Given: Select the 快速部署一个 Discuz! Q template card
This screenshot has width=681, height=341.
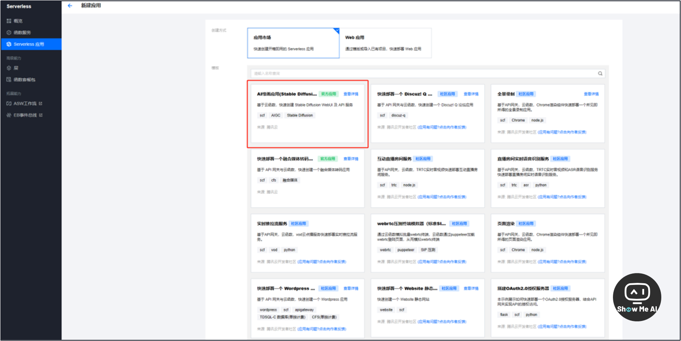Looking at the screenshot, I should 428,114.
